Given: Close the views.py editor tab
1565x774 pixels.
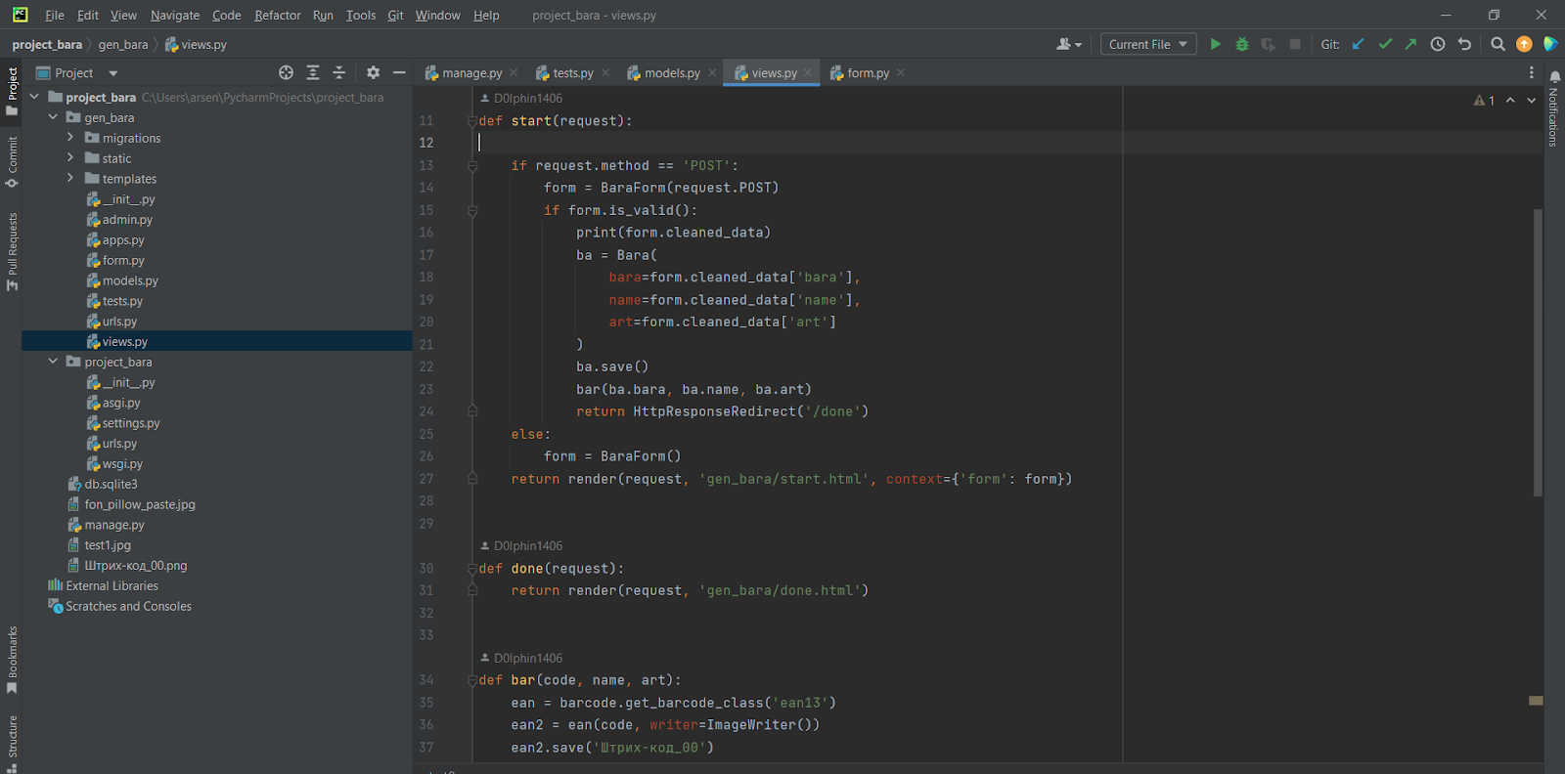Looking at the screenshot, I should tap(808, 73).
